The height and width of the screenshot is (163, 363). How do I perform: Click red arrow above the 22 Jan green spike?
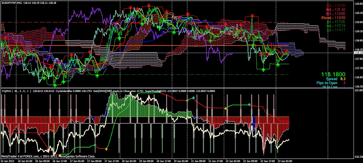[252, 15]
